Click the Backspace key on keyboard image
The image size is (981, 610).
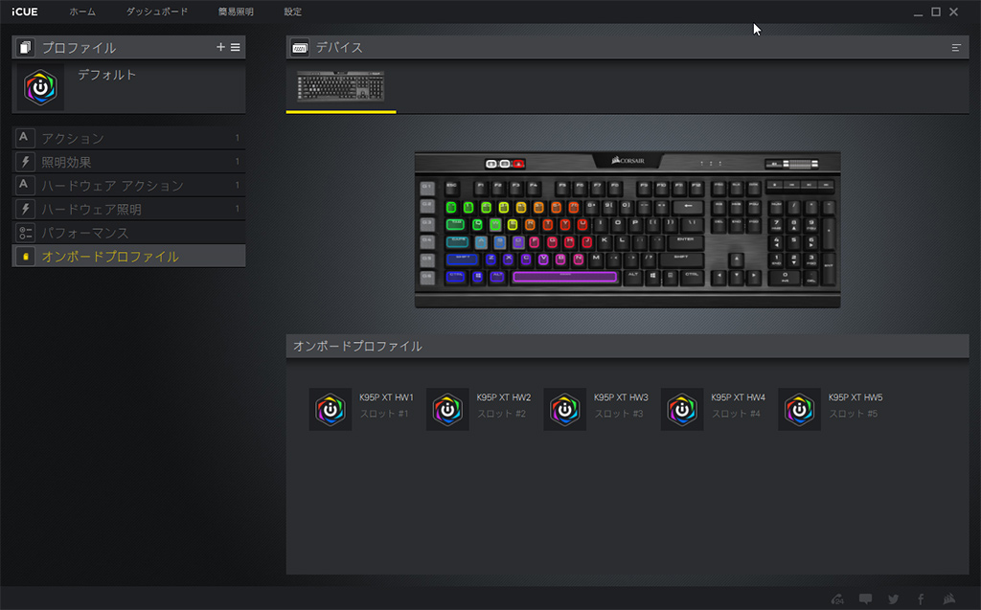pos(689,206)
